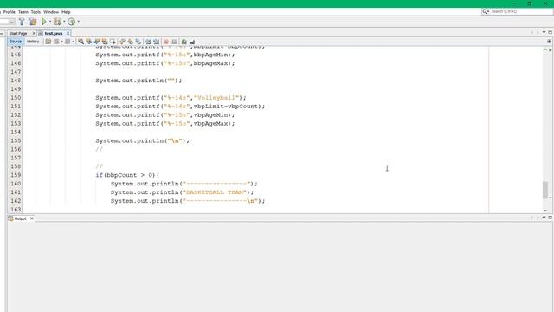Image resolution: width=554 pixels, height=312 pixels.
Task: Maximize the editor window group
Action: click(551, 32)
